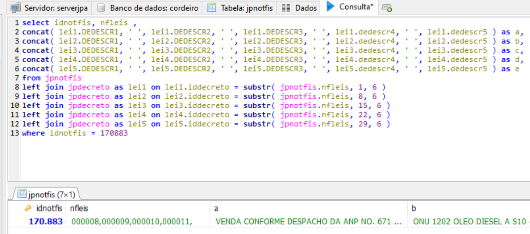Sort results by nfleis column header
530x234 pixels.
click(79, 209)
